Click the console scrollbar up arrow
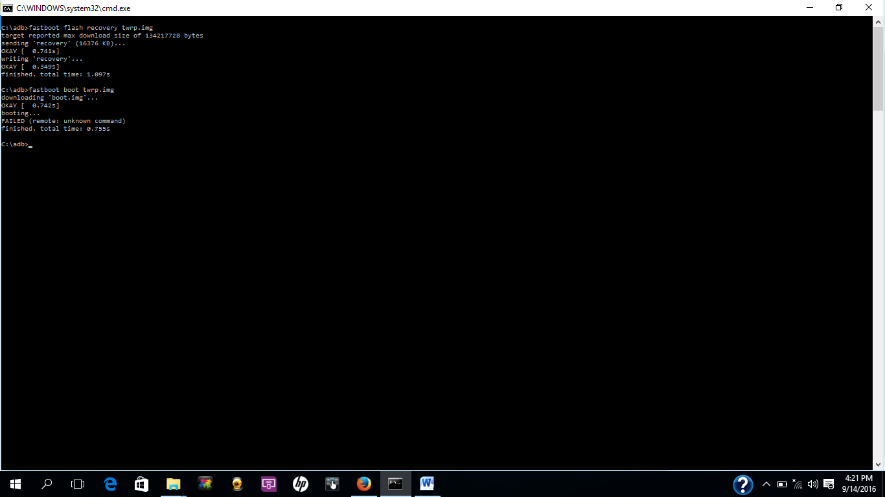 click(x=879, y=21)
